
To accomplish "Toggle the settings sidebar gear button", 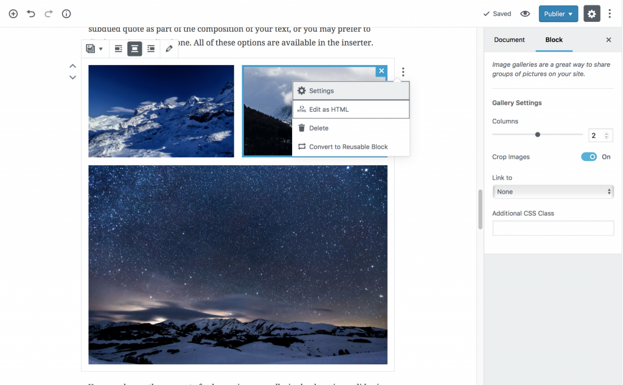I will [591, 14].
